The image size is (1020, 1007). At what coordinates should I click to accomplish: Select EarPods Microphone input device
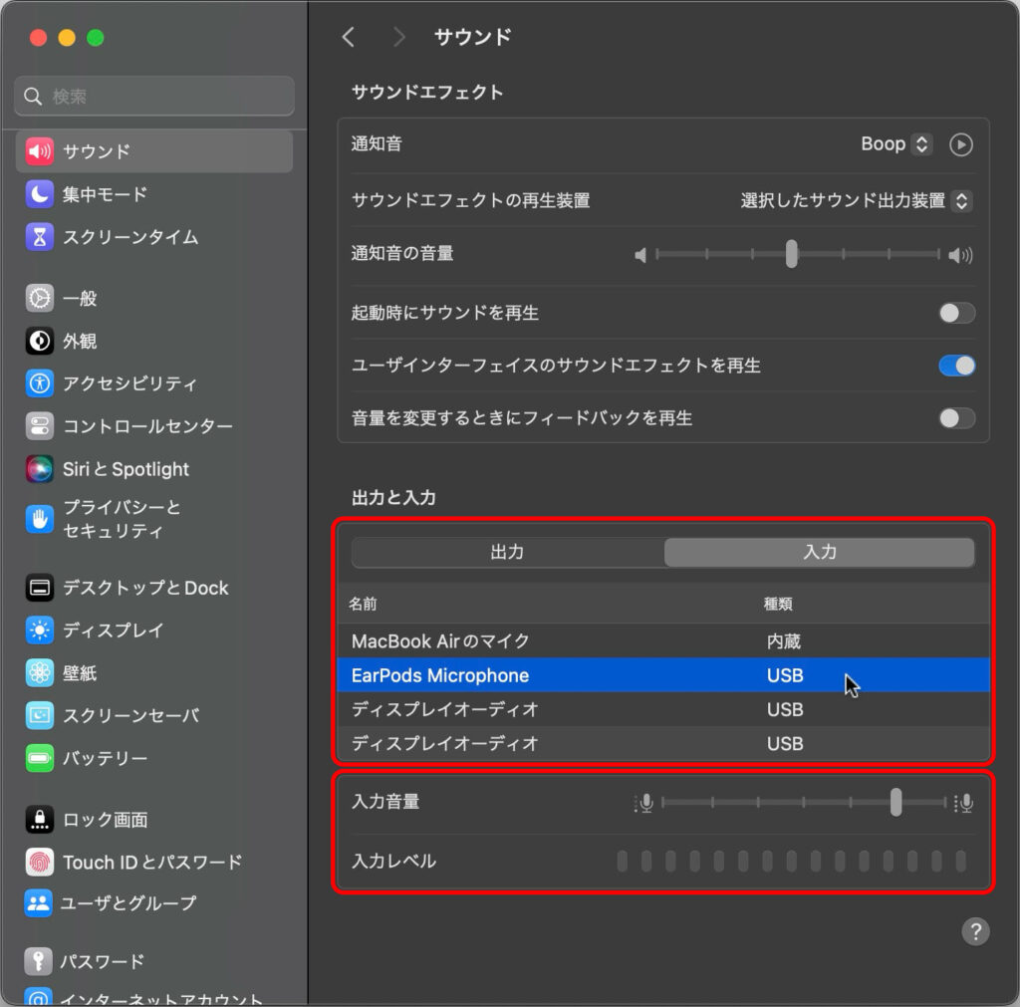click(x=663, y=675)
